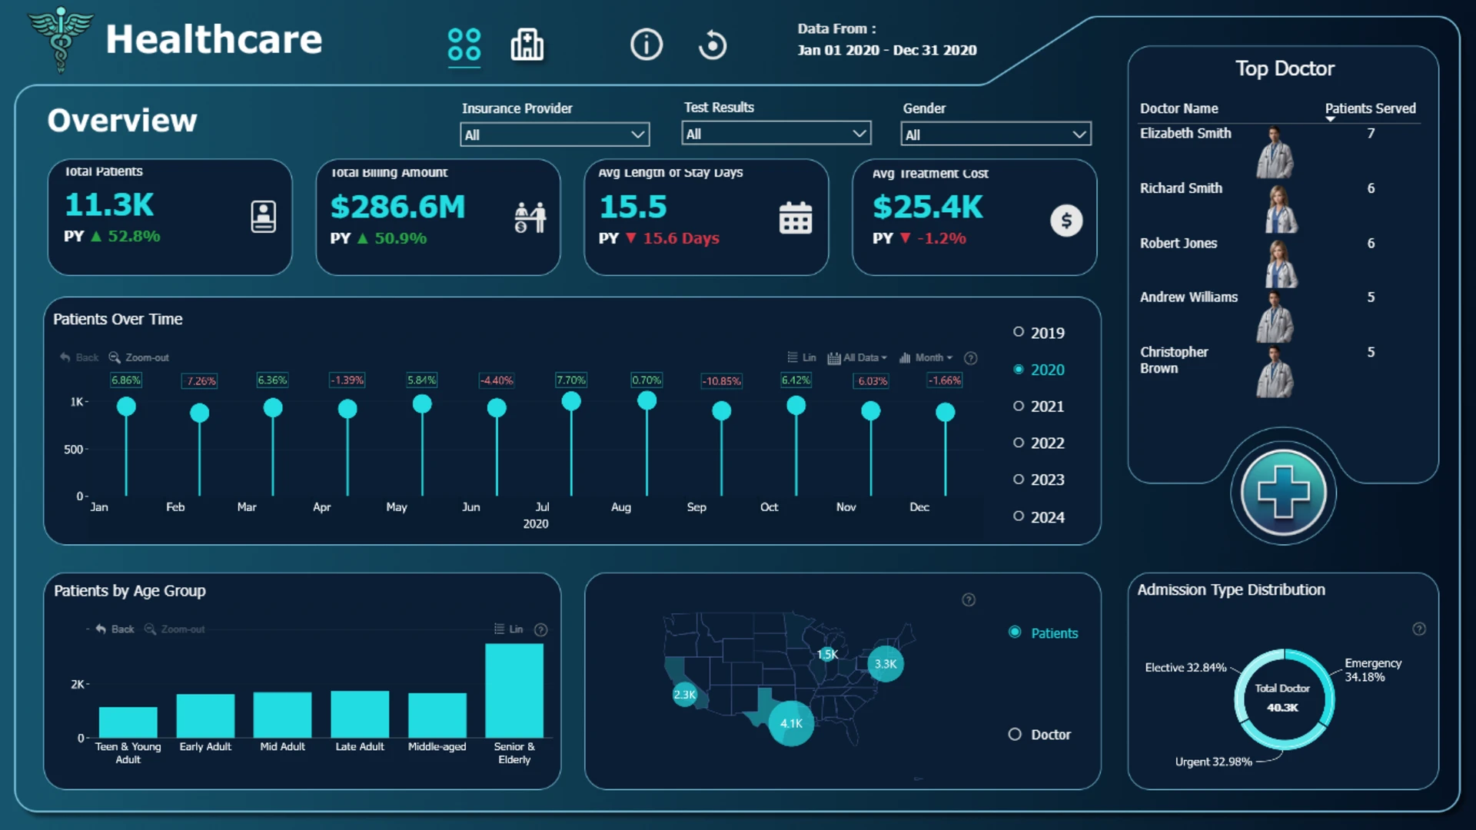Click Zoom-out in Patients Over Time chart
This screenshot has height=830, width=1476.
139,357
